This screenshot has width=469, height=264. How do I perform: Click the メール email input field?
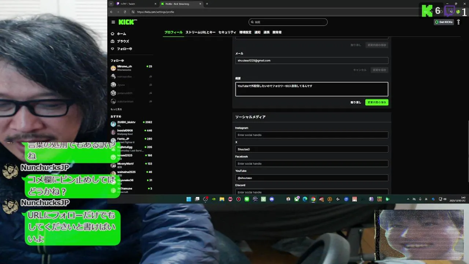pos(311,60)
